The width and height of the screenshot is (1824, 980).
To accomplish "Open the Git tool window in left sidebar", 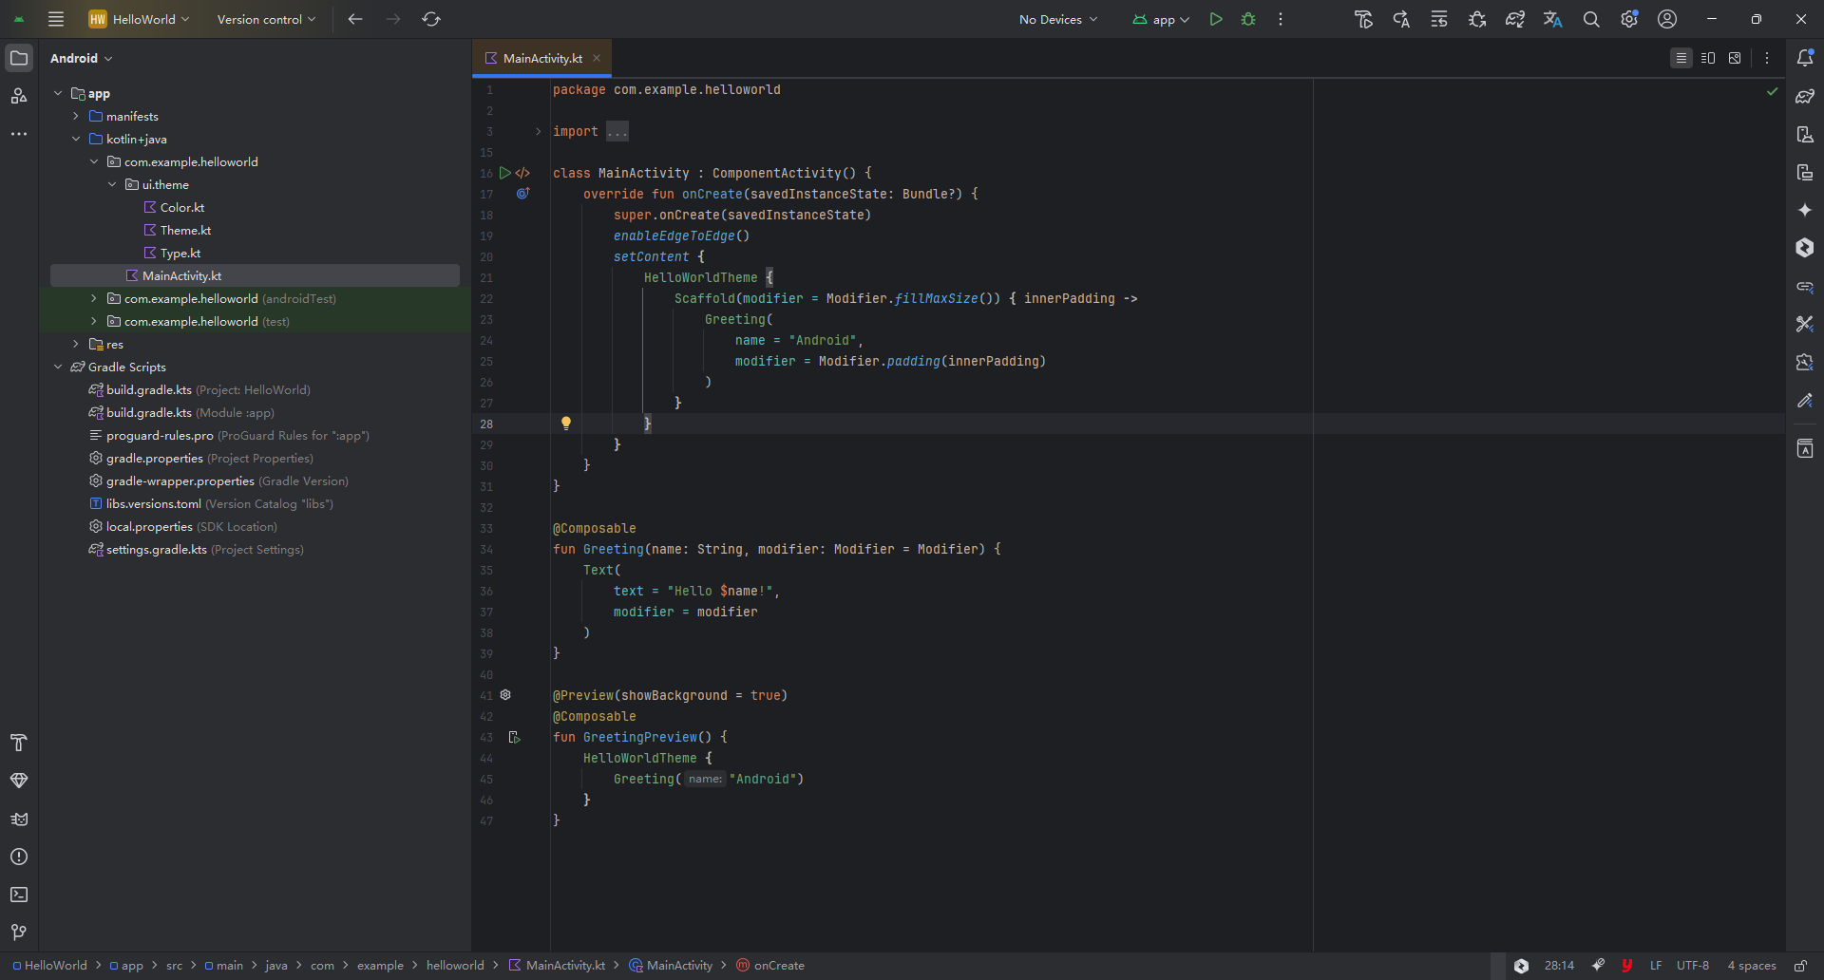I will click(19, 933).
